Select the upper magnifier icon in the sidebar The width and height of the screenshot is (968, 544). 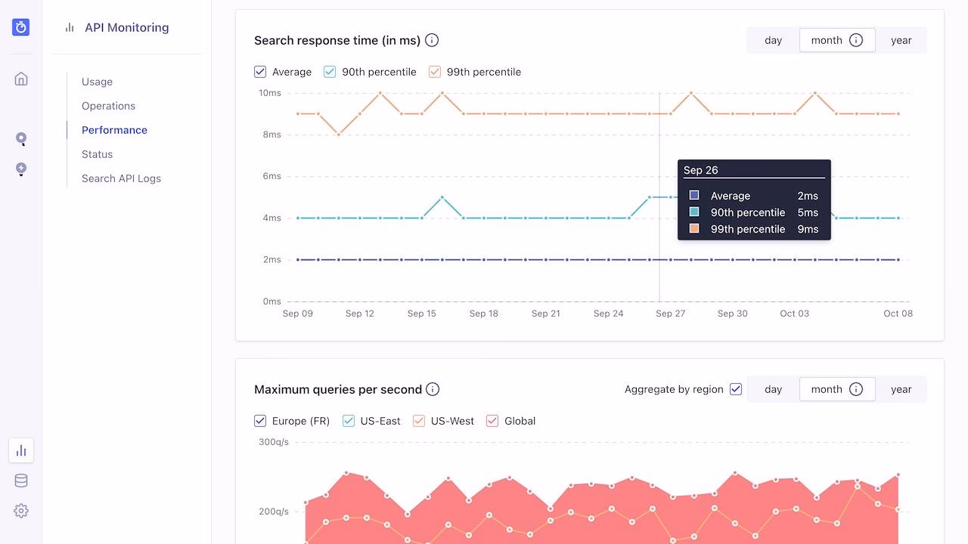click(x=20, y=139)
